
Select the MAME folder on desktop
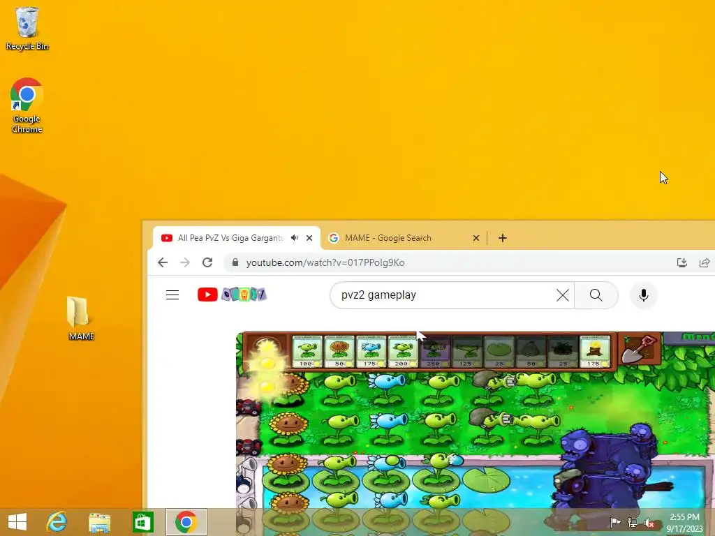(x=81, y=318)
